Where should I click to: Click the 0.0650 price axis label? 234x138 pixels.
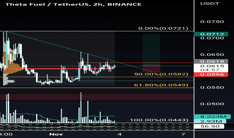point(212,55)
